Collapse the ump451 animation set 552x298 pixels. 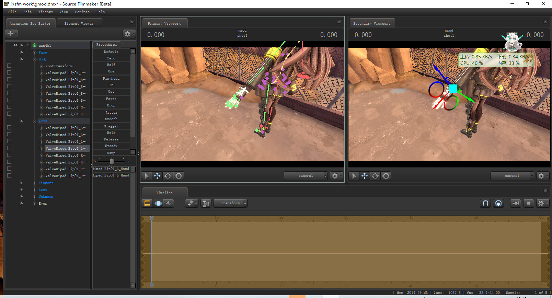coord(27,45)
